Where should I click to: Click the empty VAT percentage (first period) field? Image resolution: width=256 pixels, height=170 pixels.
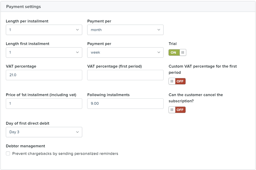(x=125, y=75)
